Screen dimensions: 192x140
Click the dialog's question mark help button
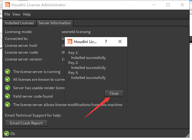pos(106,42)
